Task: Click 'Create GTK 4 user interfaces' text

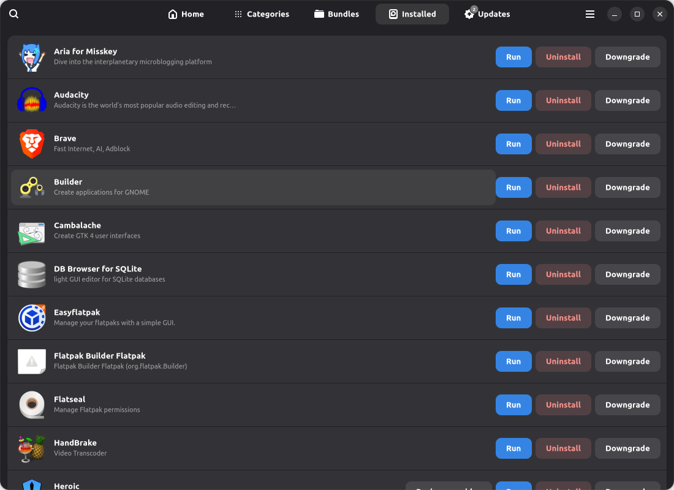Action: (97, 236)
